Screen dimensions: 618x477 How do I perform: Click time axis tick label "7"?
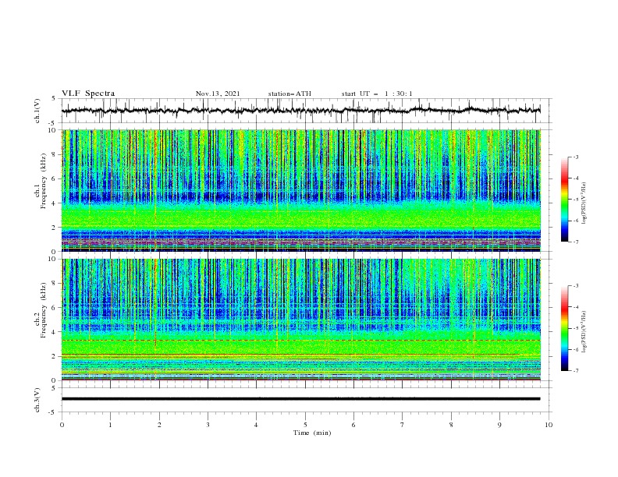(x=403, y=425)
